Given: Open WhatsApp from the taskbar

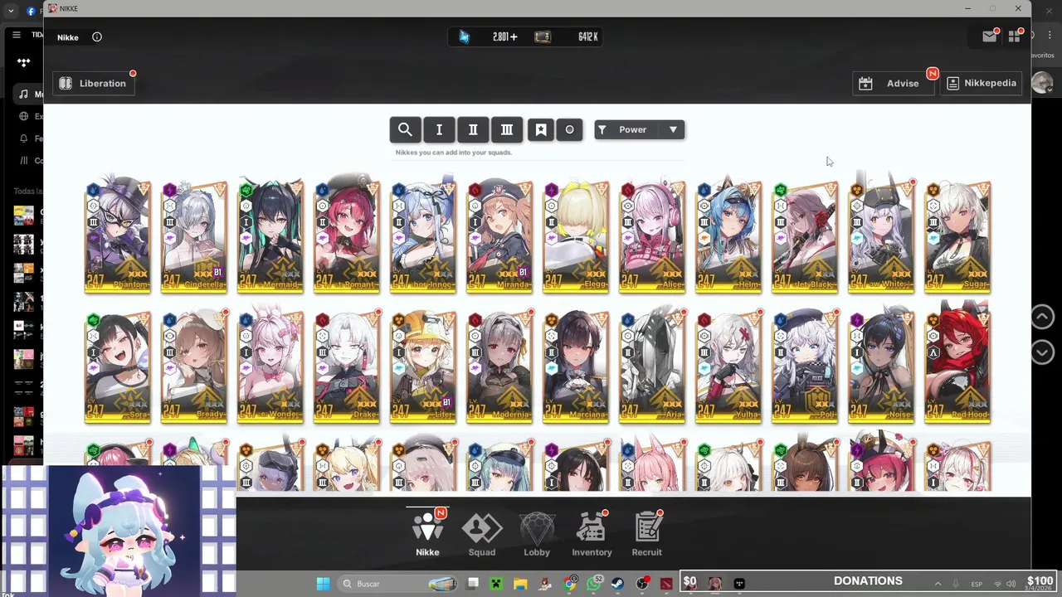Looking at the screenshot, I should (x=593, y=584).
